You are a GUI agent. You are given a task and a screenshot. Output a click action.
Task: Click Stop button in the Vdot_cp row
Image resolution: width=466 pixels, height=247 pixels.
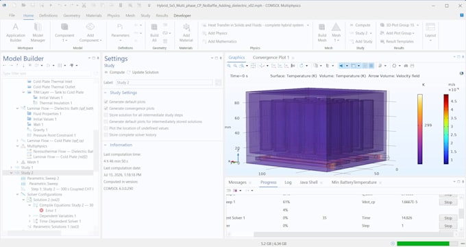tap(448, 202)
